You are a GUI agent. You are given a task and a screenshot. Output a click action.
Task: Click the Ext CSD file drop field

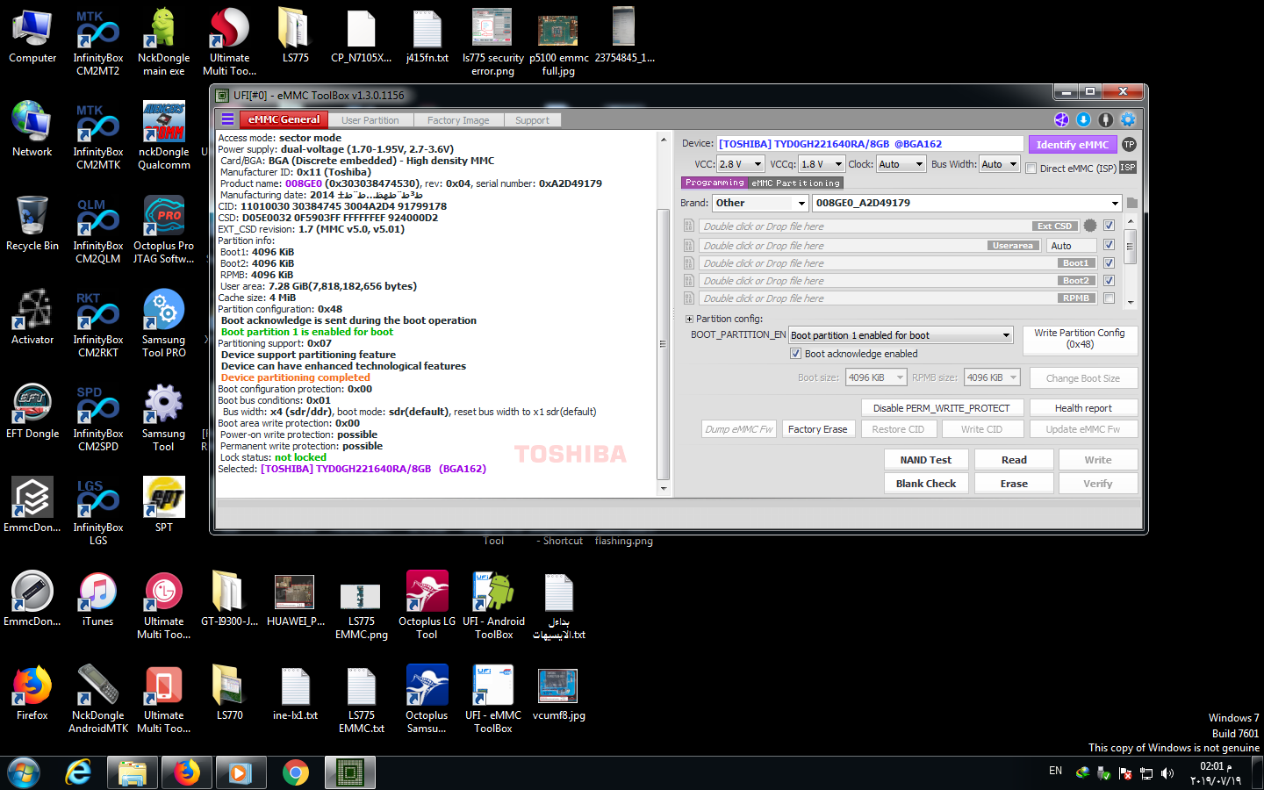pos(889,226)
